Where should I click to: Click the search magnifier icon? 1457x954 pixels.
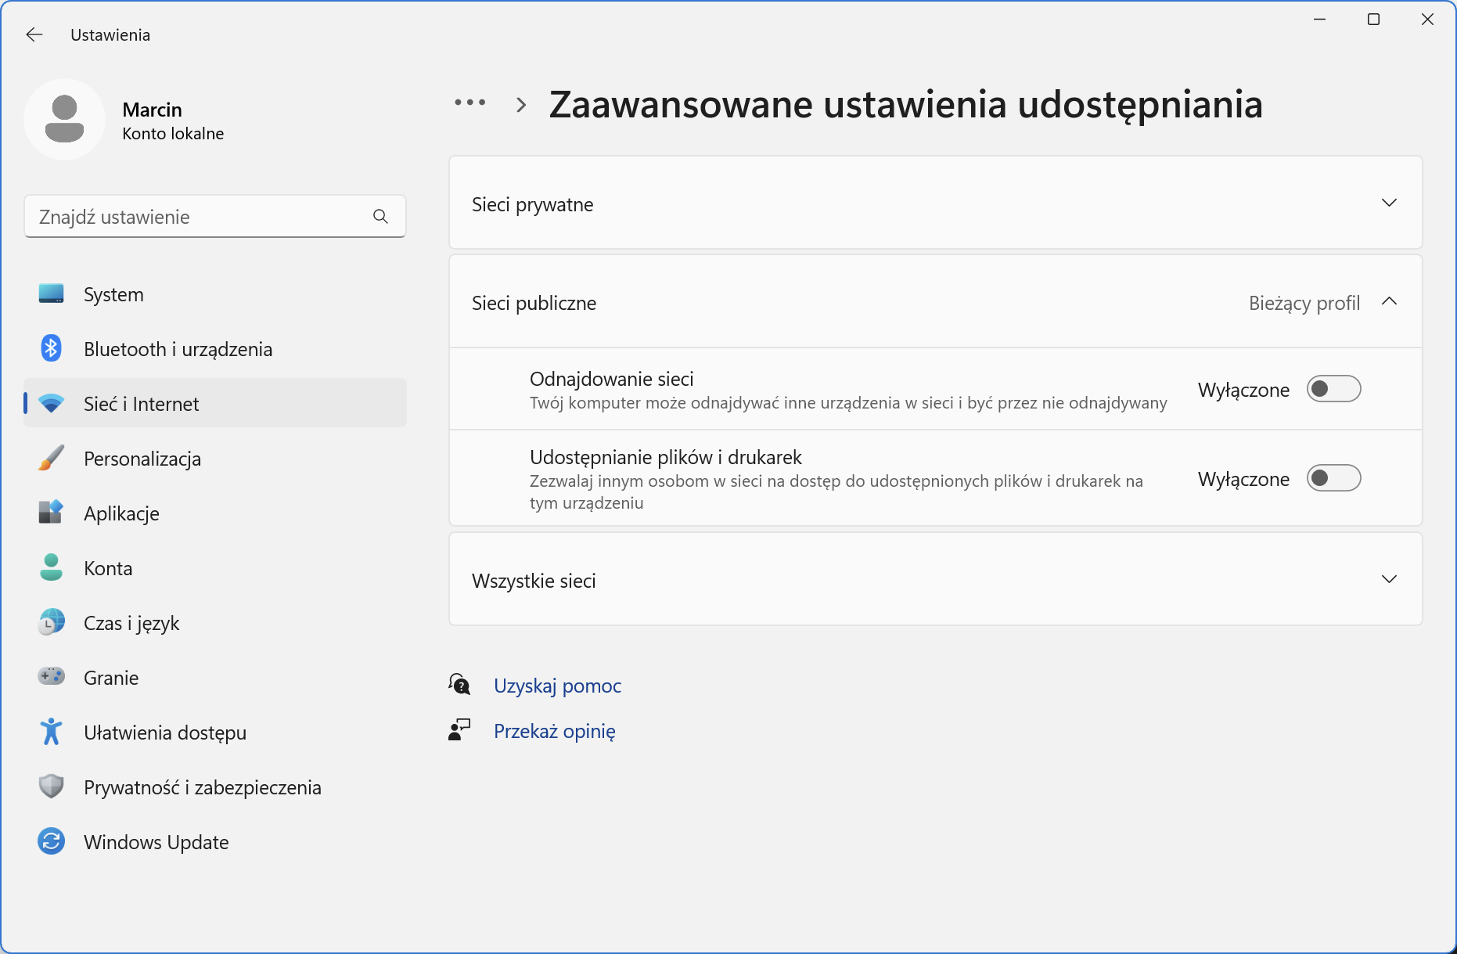tap(381, 217)
